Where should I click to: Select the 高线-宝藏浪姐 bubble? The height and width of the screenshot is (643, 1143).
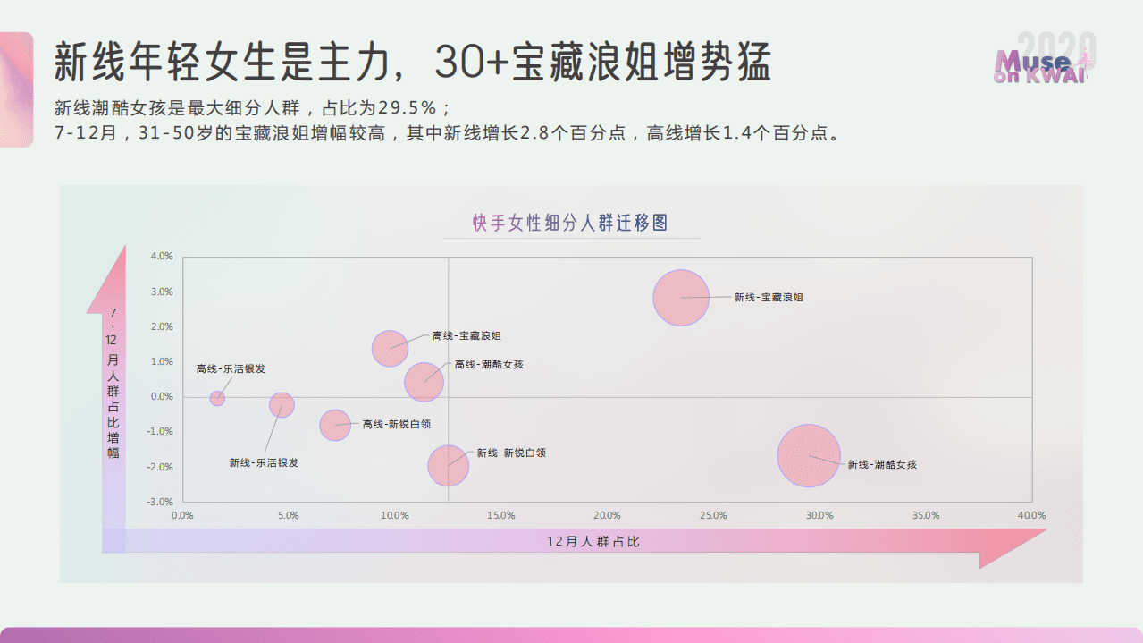(x=390, y=349)
